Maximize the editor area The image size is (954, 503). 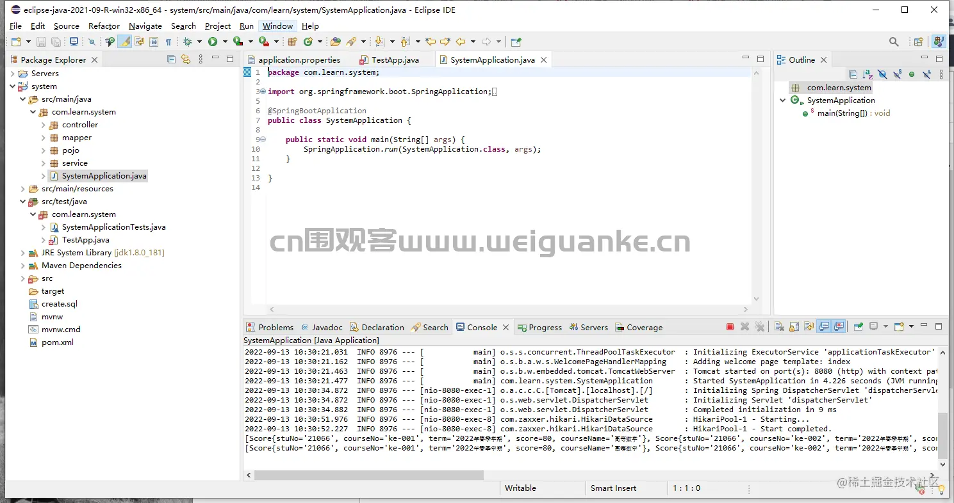[x=761, y=59]
